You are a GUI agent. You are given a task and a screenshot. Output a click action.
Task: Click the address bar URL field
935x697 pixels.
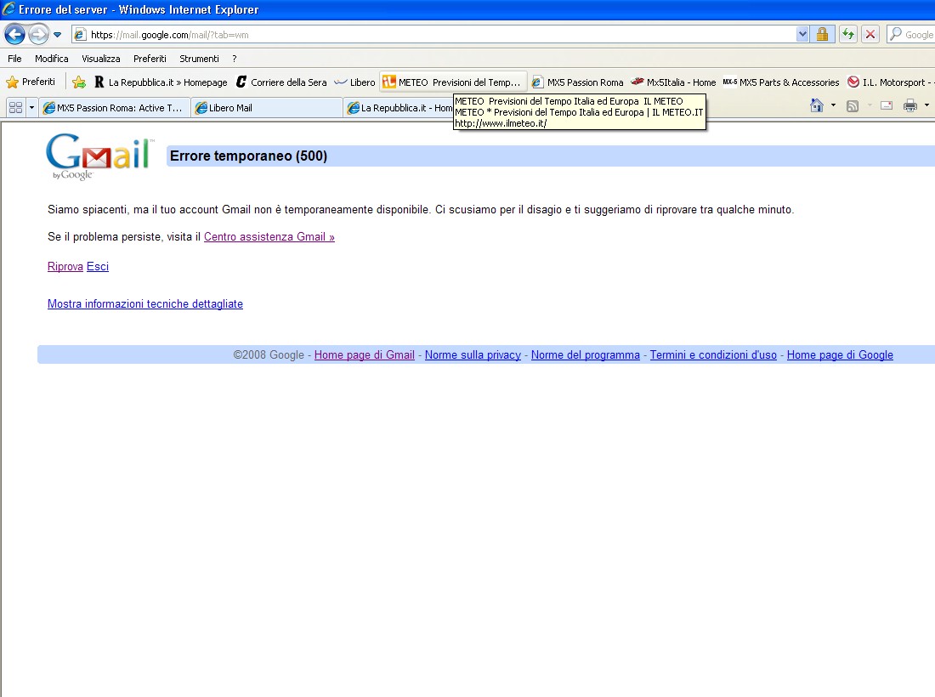(441, 35)
